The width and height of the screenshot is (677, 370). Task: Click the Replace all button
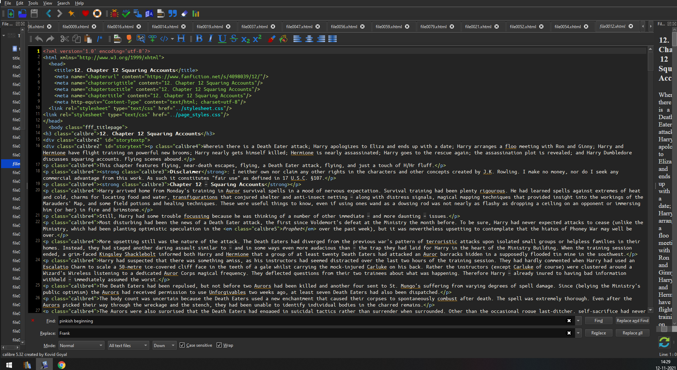tap(632, 333)
